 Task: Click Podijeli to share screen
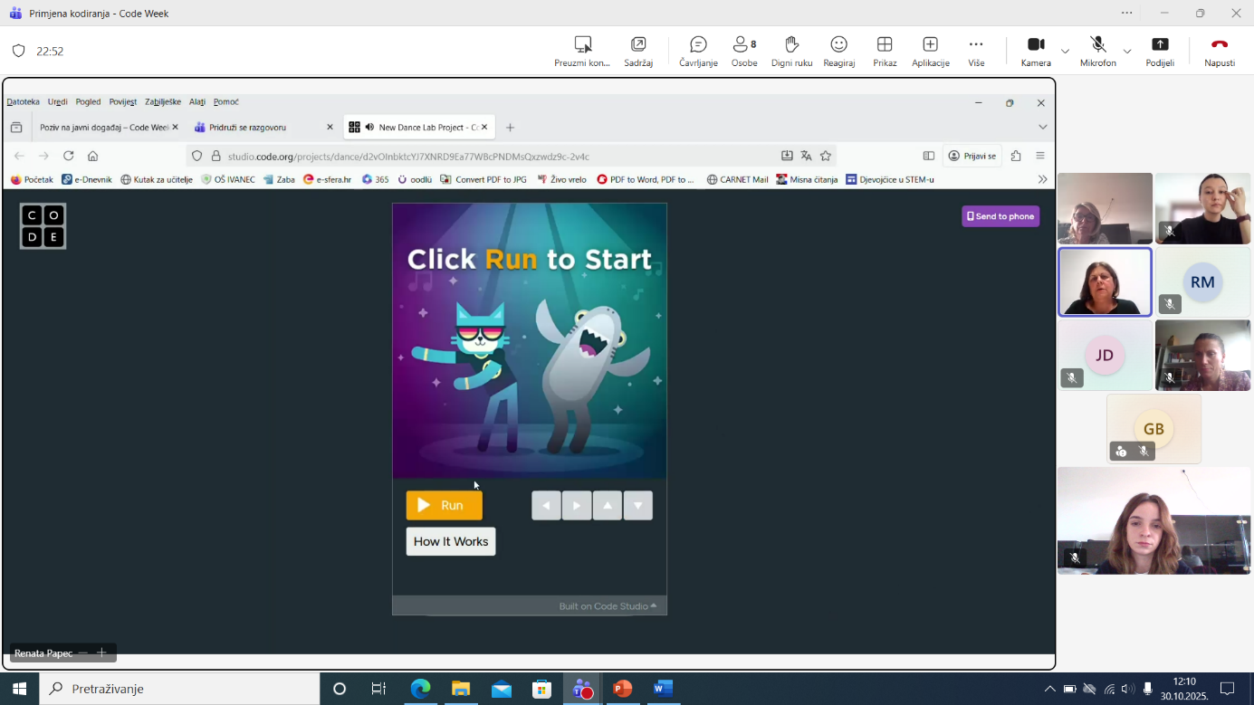tap(1160, 52)
